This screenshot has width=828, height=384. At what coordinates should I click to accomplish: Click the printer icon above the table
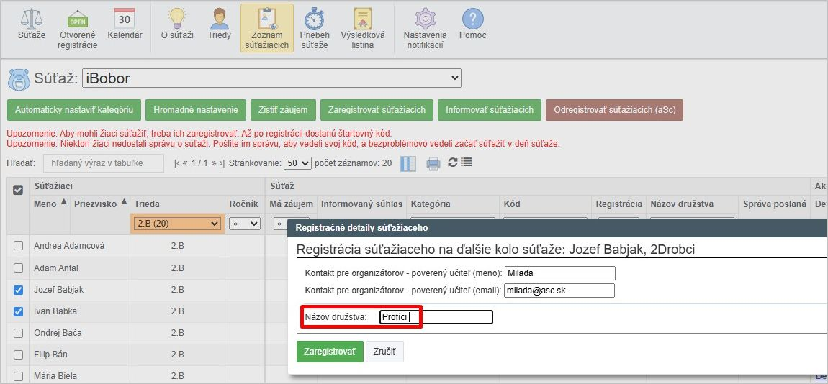[433, 163]
